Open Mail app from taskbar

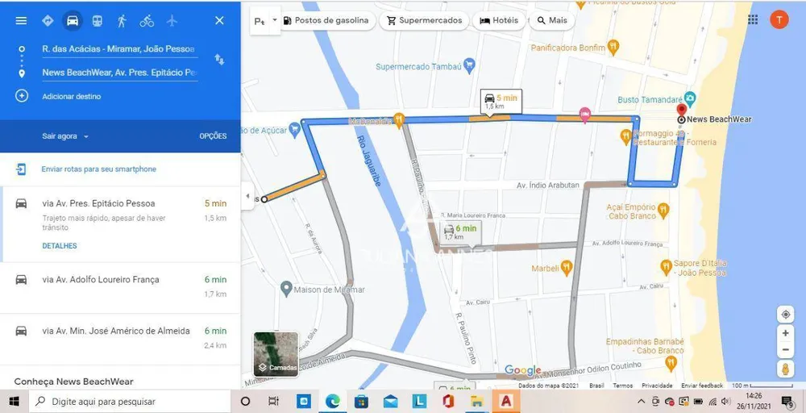click(390, 401)
